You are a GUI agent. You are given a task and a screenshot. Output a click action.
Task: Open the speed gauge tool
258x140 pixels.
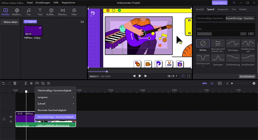[x=37, y=83]
